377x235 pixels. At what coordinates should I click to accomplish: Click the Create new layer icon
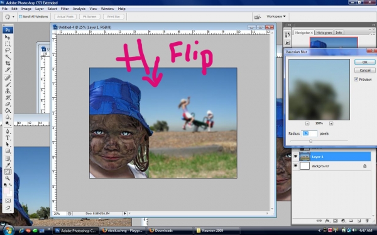point(359,221)
